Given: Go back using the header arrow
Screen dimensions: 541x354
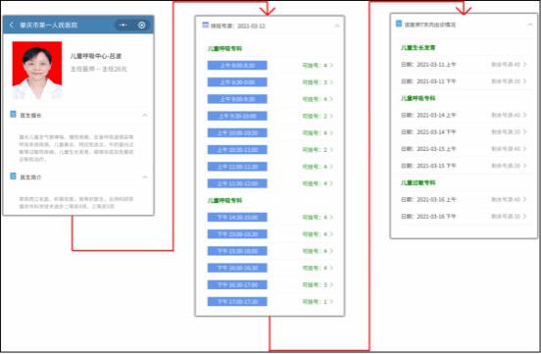Looking at the screenshot, I should pos(12,25).
